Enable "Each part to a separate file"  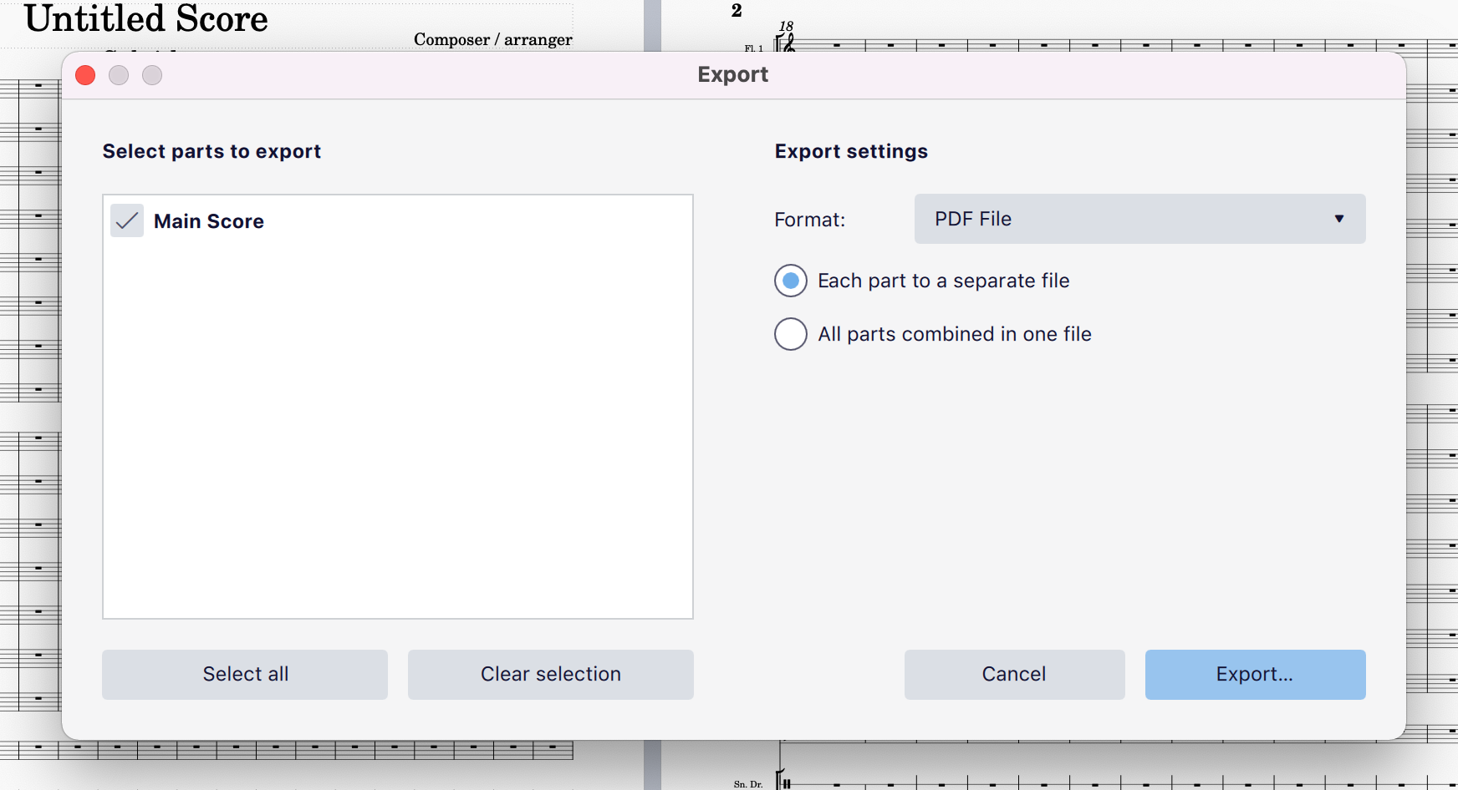[x=790, y=281]
